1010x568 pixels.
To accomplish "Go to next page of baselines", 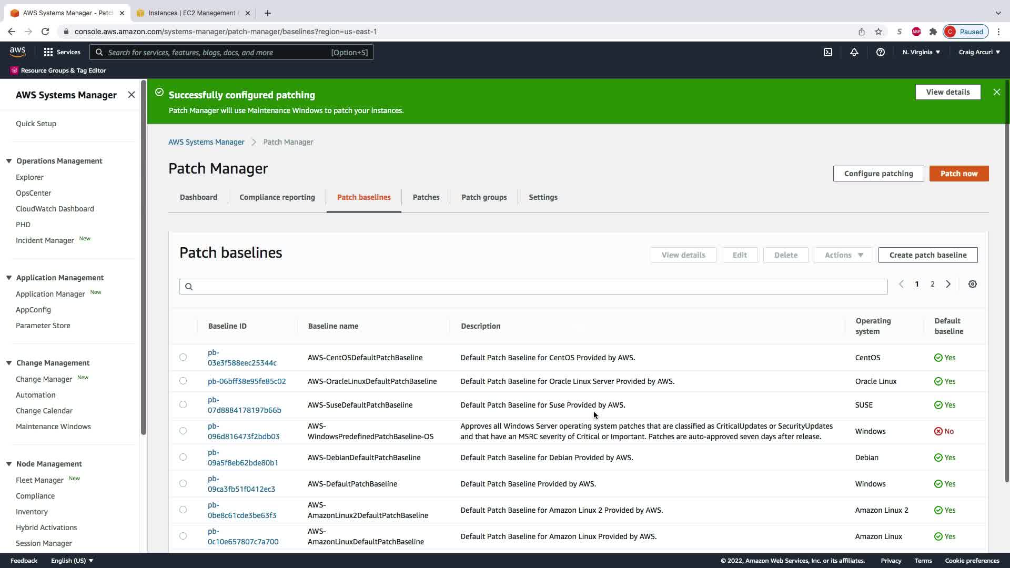I will point(948,284).
